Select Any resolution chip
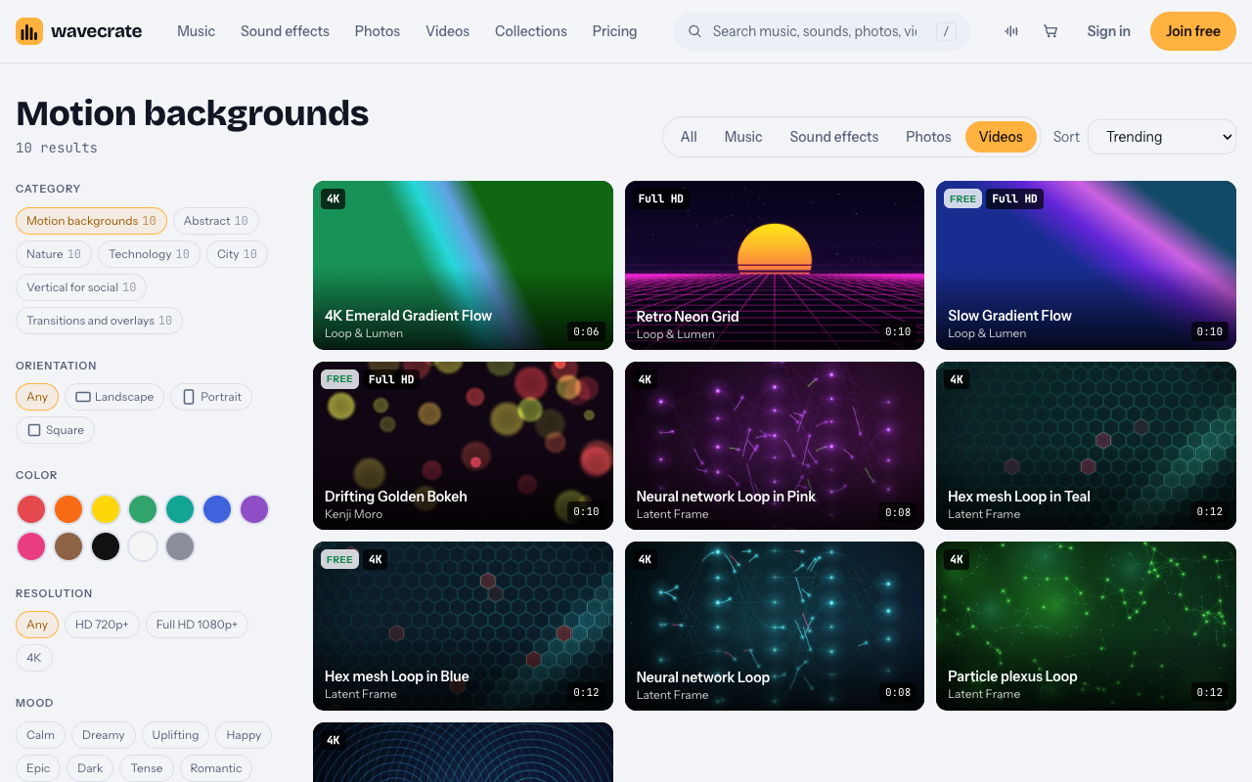 37,625
